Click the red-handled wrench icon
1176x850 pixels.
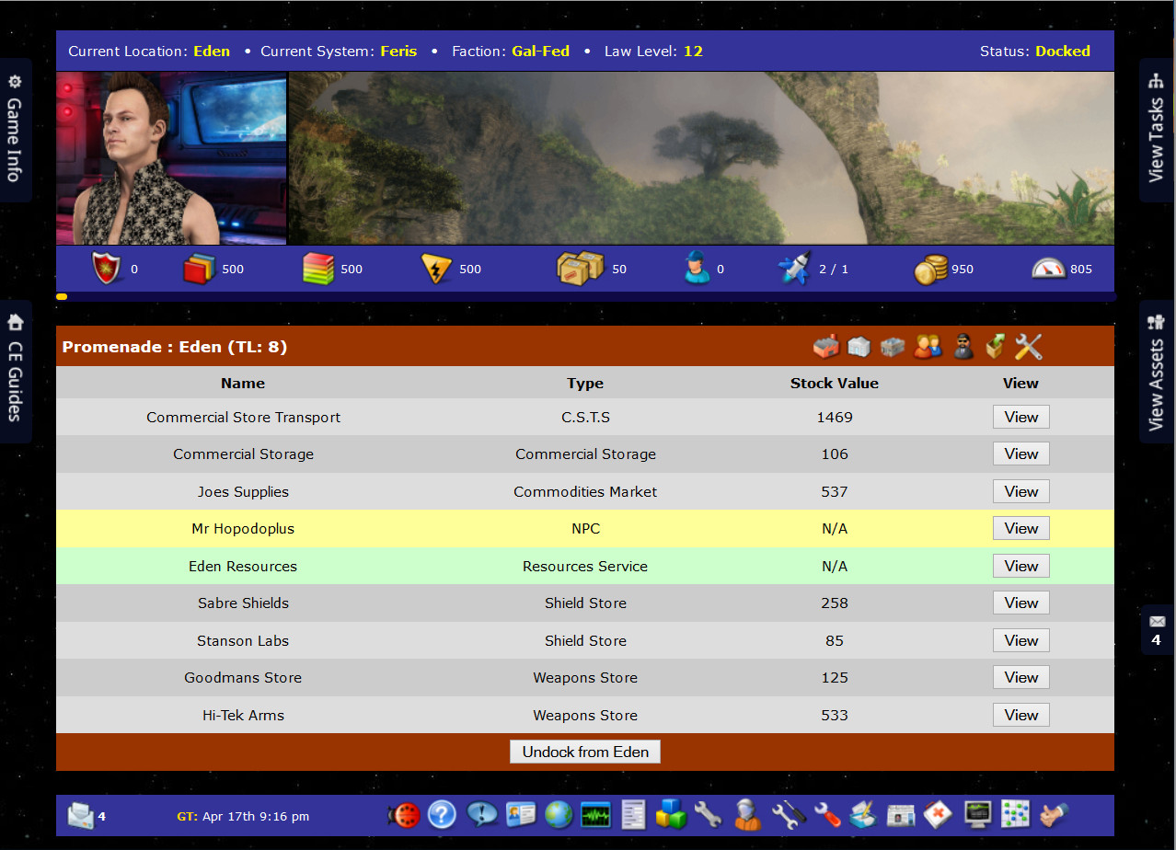pos(827,814)
